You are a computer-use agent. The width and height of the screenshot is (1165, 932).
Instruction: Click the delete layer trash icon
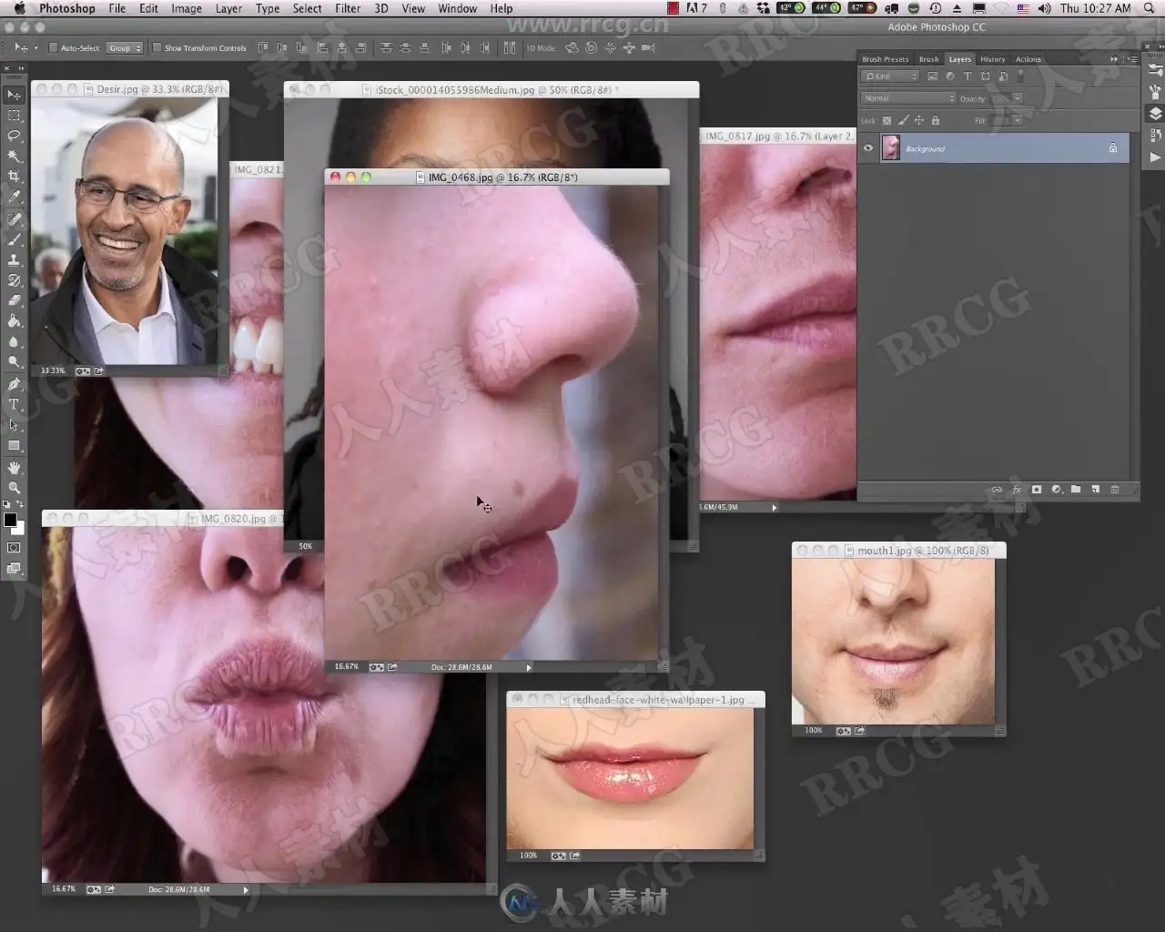point(1115,490)
